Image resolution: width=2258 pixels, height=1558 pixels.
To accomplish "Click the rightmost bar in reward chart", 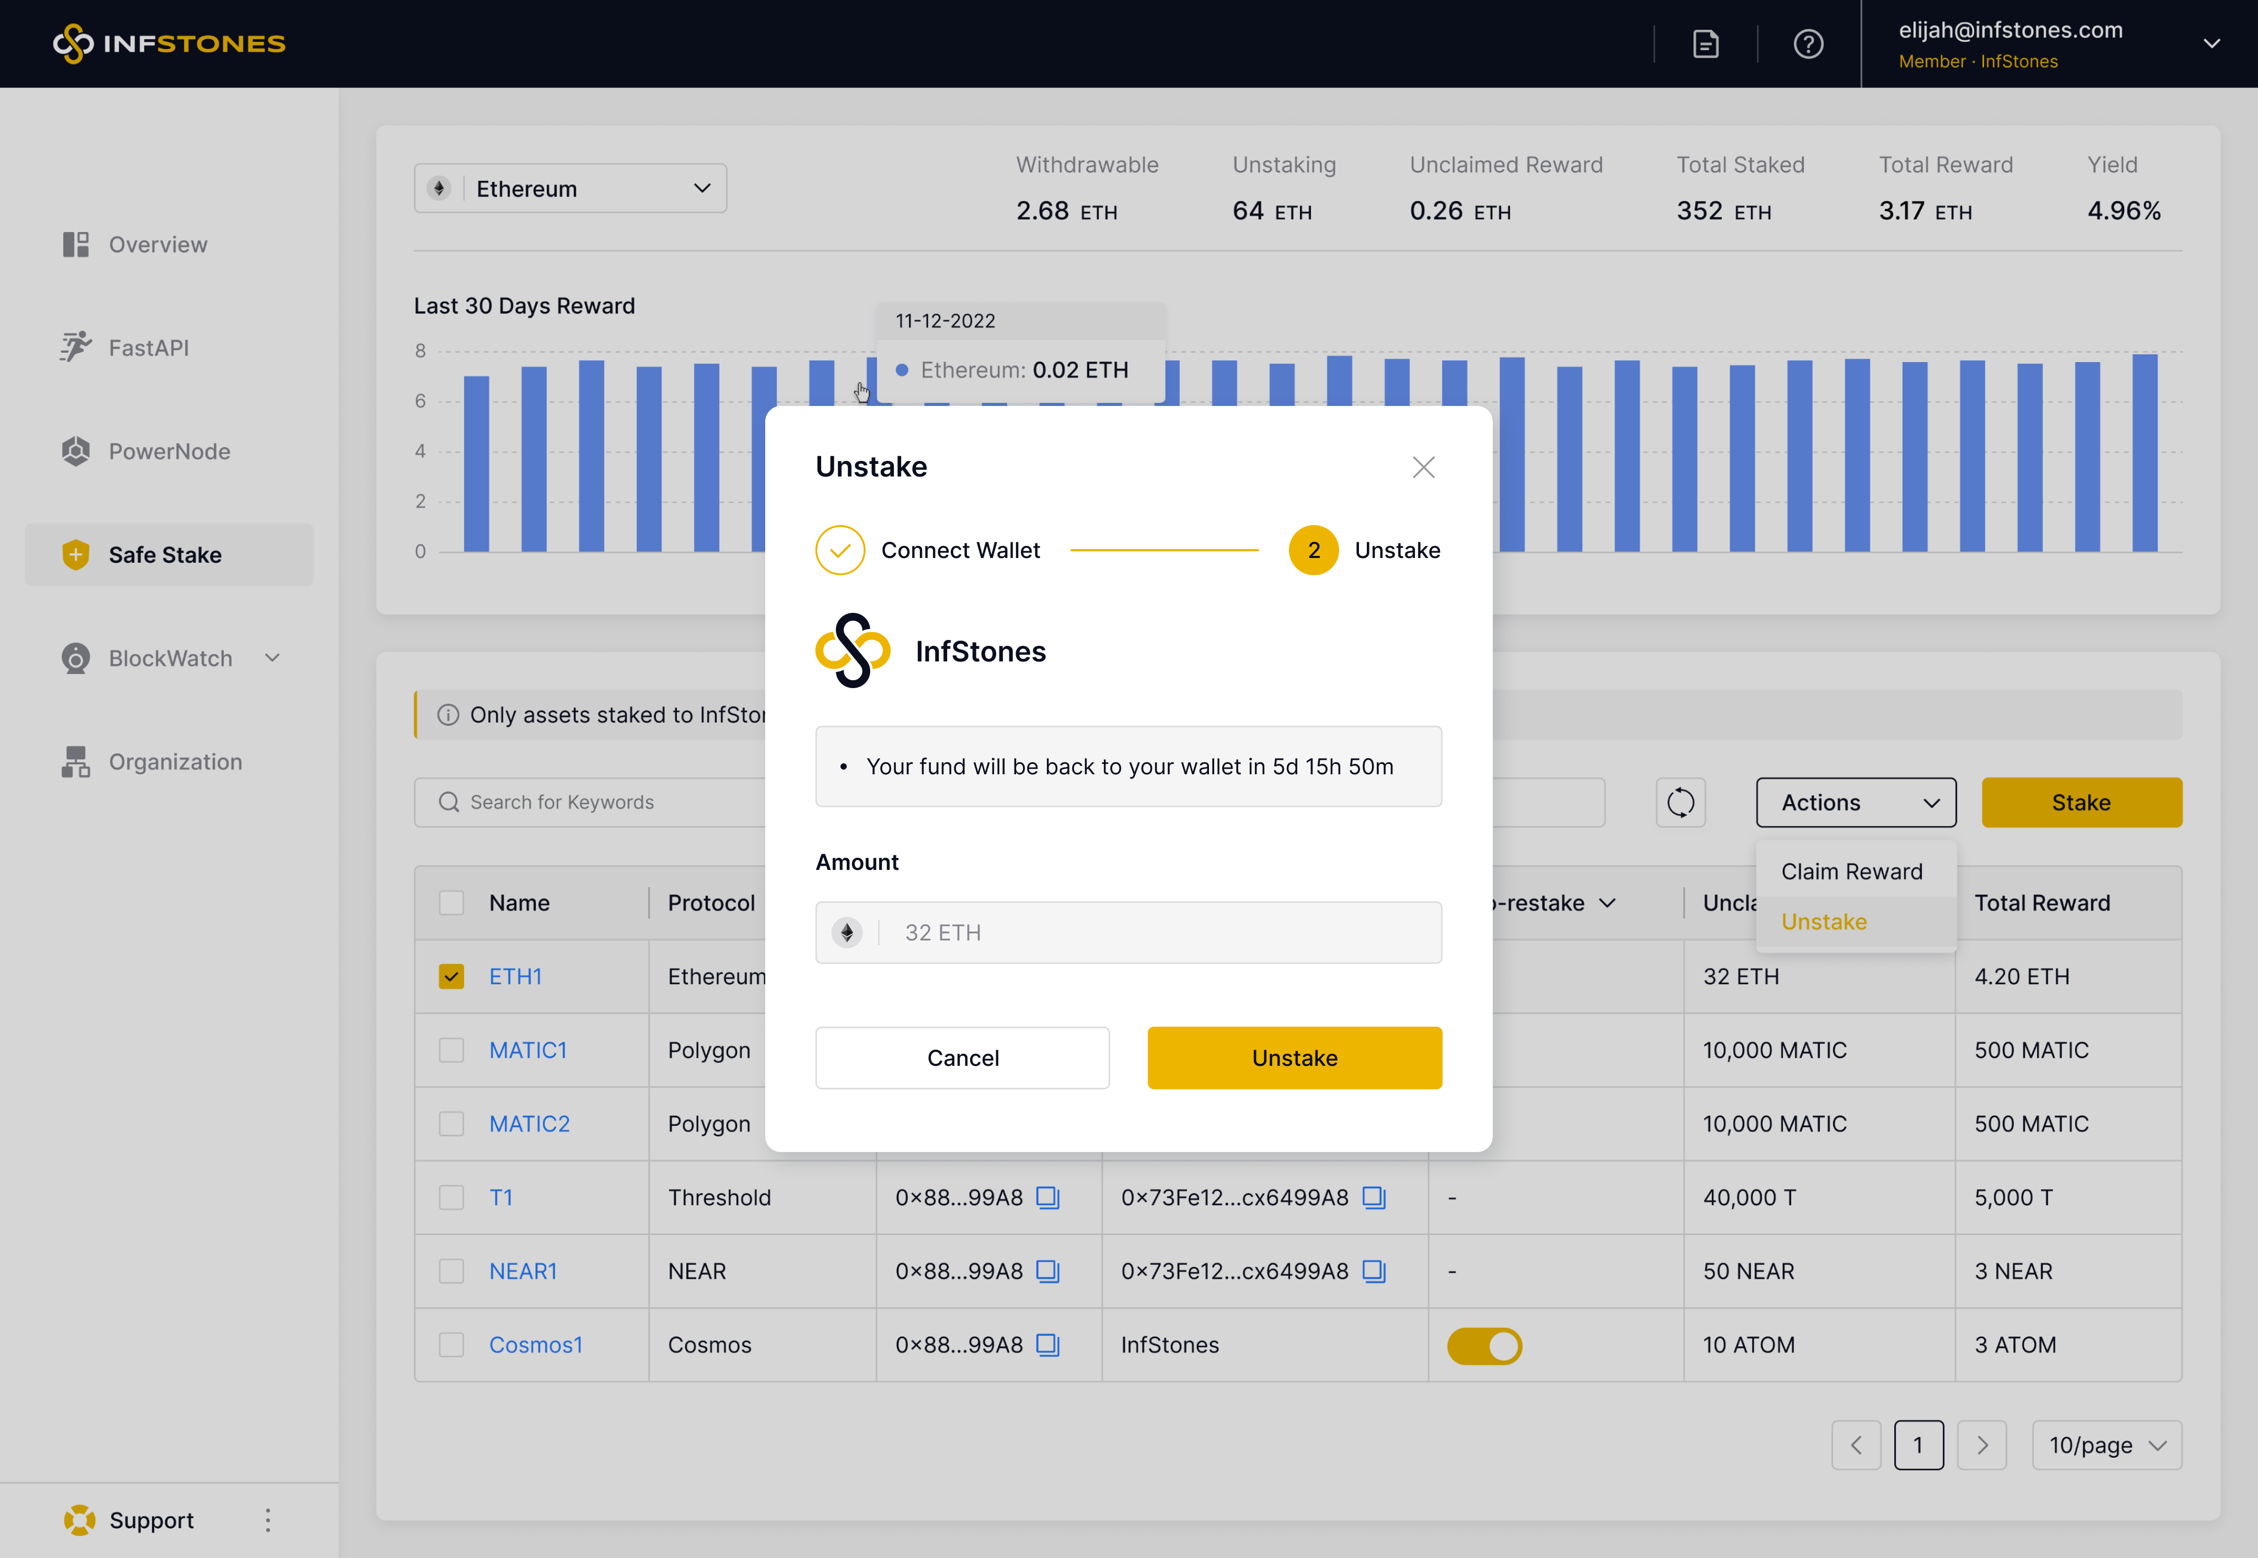I will coord(2145,454).
